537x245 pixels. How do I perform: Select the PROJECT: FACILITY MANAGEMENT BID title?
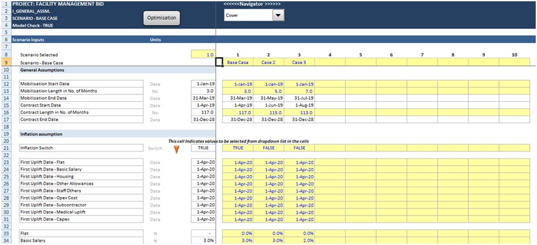tap(58, 4)
